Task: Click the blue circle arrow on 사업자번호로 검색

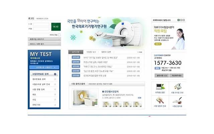Action: click(x=55, y=74)
